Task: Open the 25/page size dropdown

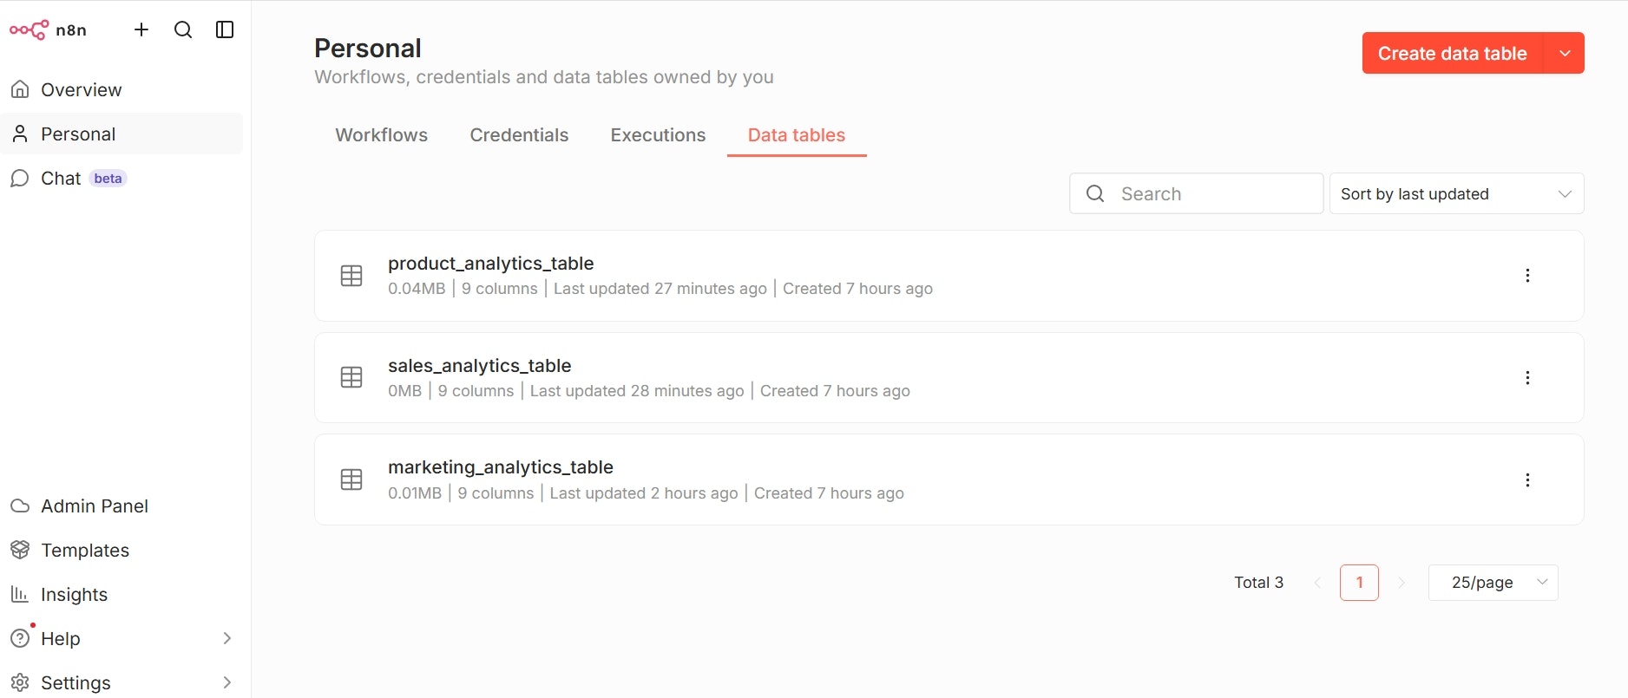Action: point(1493,583)
